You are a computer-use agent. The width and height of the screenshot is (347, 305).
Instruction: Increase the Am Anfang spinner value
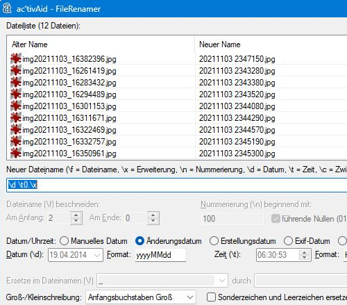(76, 215)
